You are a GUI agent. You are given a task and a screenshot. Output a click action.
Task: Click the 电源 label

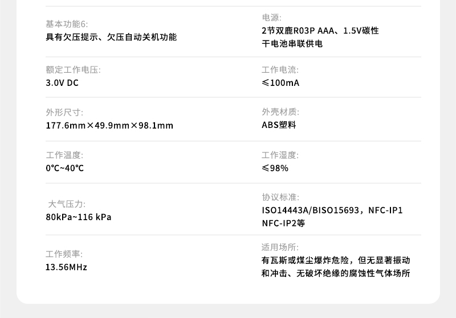point(271,18)
